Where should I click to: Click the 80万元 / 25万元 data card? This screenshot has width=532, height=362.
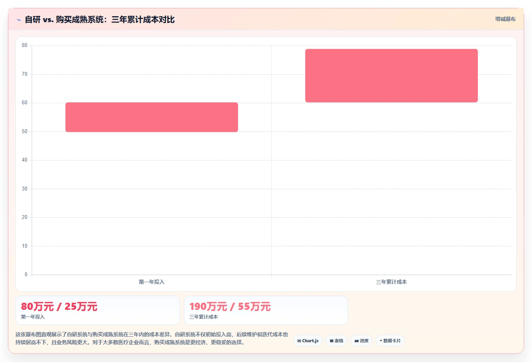click(x=98, y=310)
